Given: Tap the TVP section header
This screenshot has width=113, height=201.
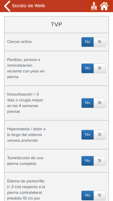Looking at the screenshot, I should tap(56, 25).
